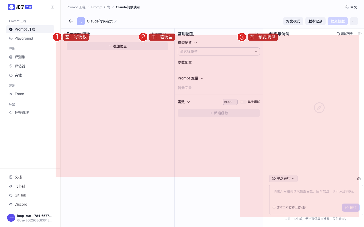
Task: Switch language using the 中文 button
Action: (x=351, y=7)
